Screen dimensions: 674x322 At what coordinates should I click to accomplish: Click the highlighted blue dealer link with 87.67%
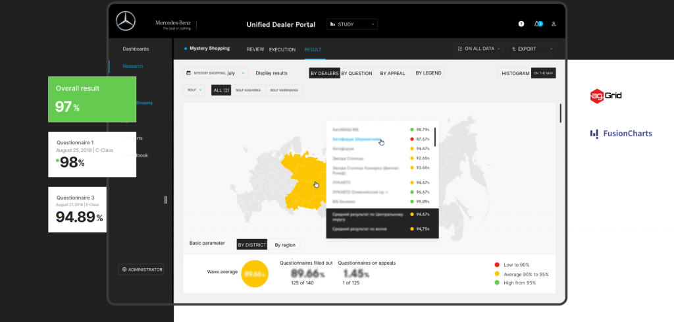coord(357,139)
